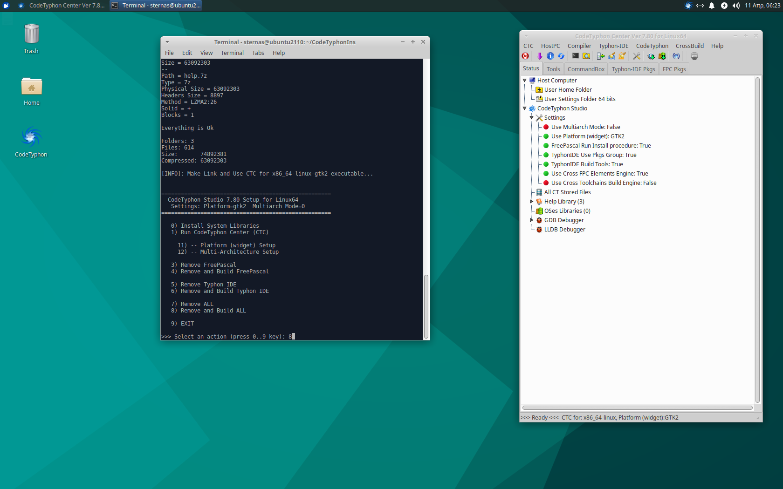Expand the GDB Debugger node
783x489 pixels.
[532, 220]
